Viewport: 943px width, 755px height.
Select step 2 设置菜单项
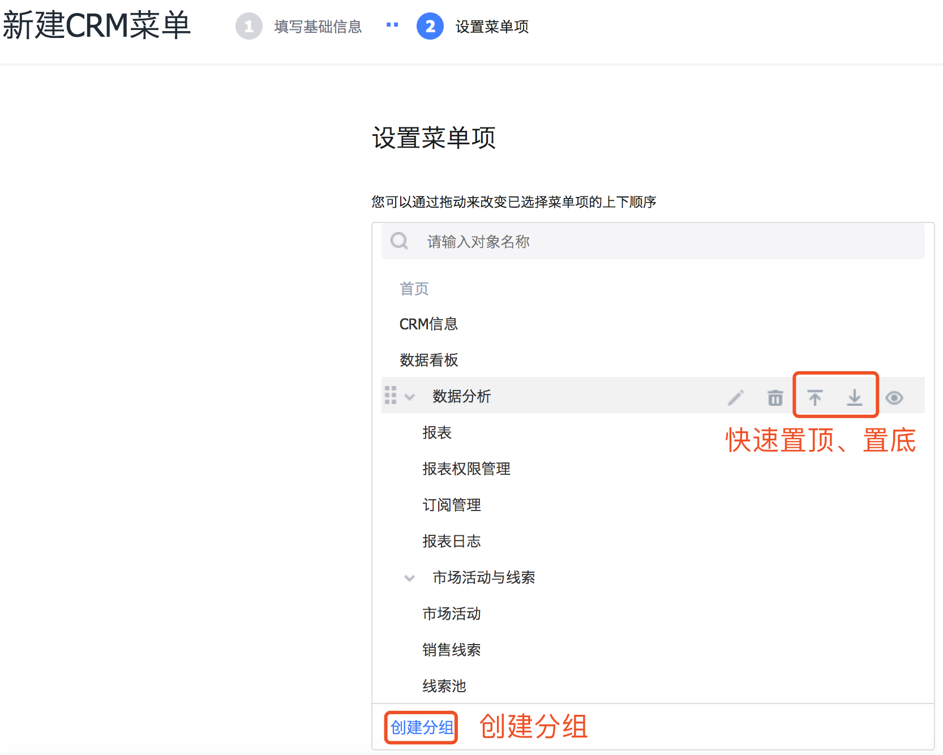click(473, 27)
